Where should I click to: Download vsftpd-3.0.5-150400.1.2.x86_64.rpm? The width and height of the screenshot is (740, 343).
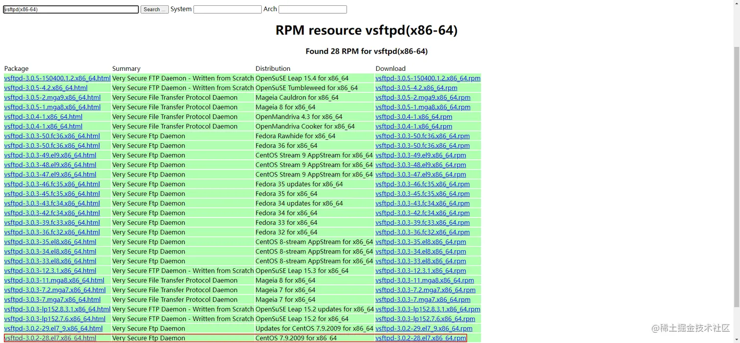(x=428, y=78)
